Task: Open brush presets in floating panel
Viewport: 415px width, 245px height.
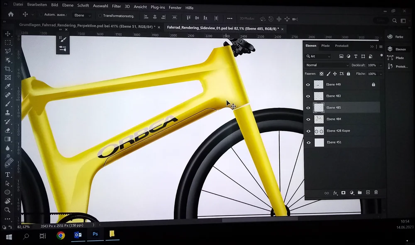Action: [63, 49]
